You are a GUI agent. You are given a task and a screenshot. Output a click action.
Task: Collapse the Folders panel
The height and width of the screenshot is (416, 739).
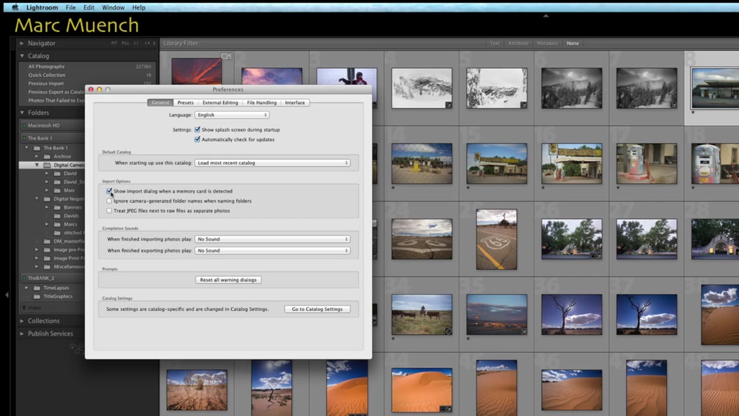pyautogui.click(x=22, y=113)
